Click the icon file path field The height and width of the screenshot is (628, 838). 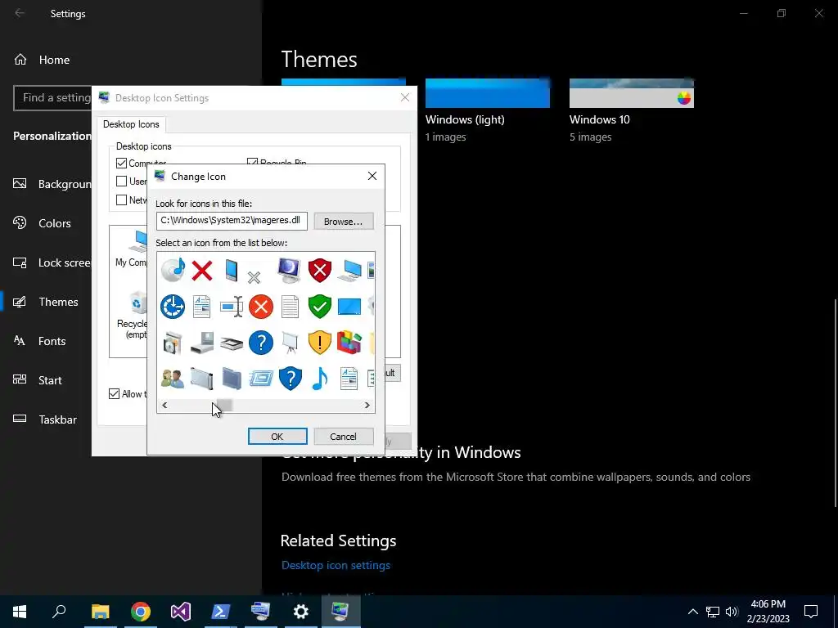[x=232, y=221]
